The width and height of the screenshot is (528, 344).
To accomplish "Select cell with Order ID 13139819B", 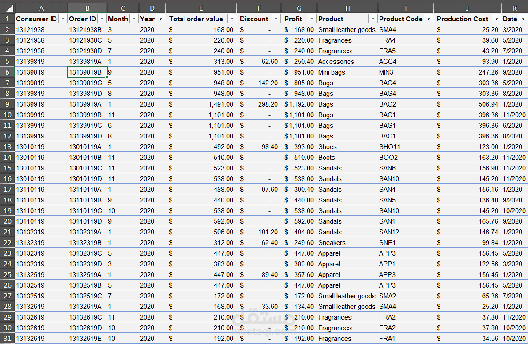I will pos(87,72).
